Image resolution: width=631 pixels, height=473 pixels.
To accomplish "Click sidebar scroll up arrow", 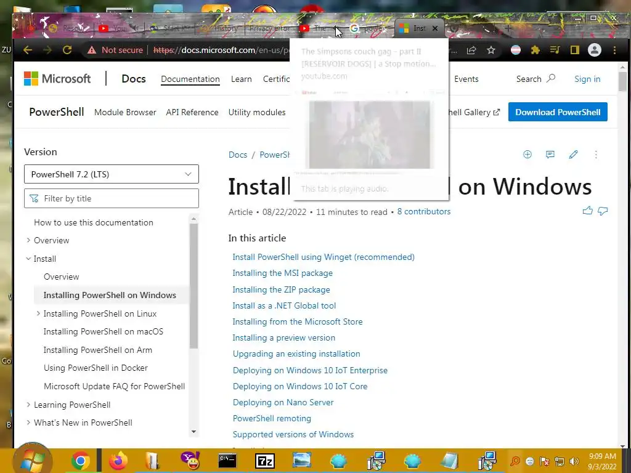I will tap(193, 219).
